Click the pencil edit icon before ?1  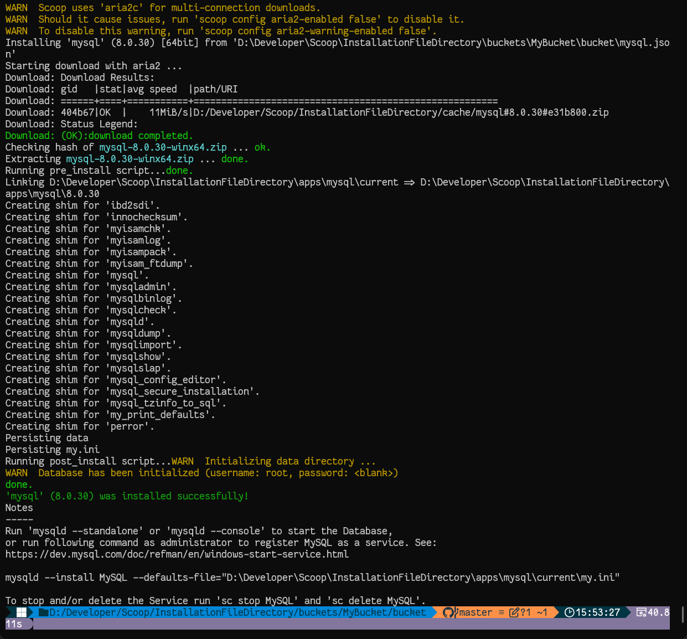pos(514,612)
